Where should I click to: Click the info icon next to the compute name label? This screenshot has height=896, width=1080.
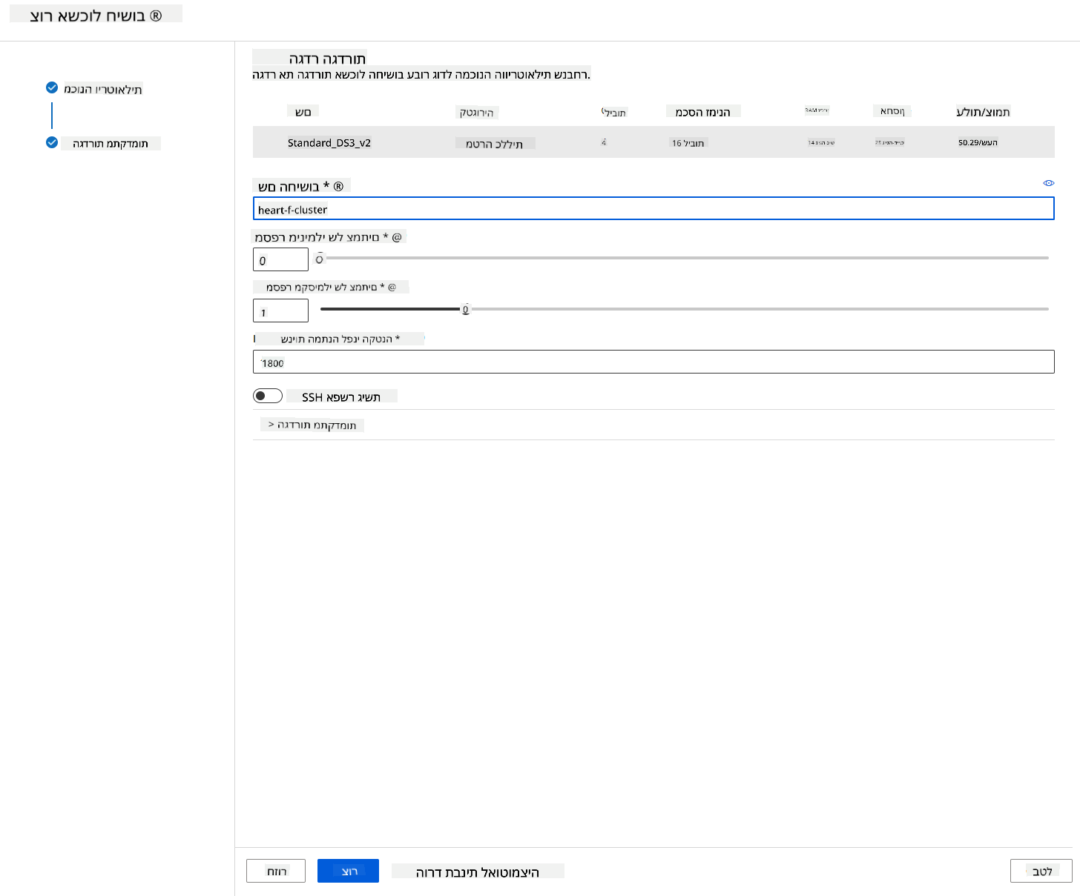point(338,186)
